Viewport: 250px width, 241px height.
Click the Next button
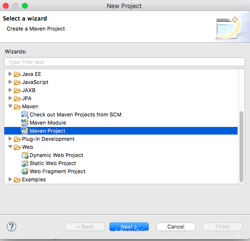(x=129, y=227)
